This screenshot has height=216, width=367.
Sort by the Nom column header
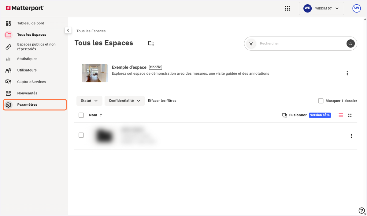click(93, 115)
